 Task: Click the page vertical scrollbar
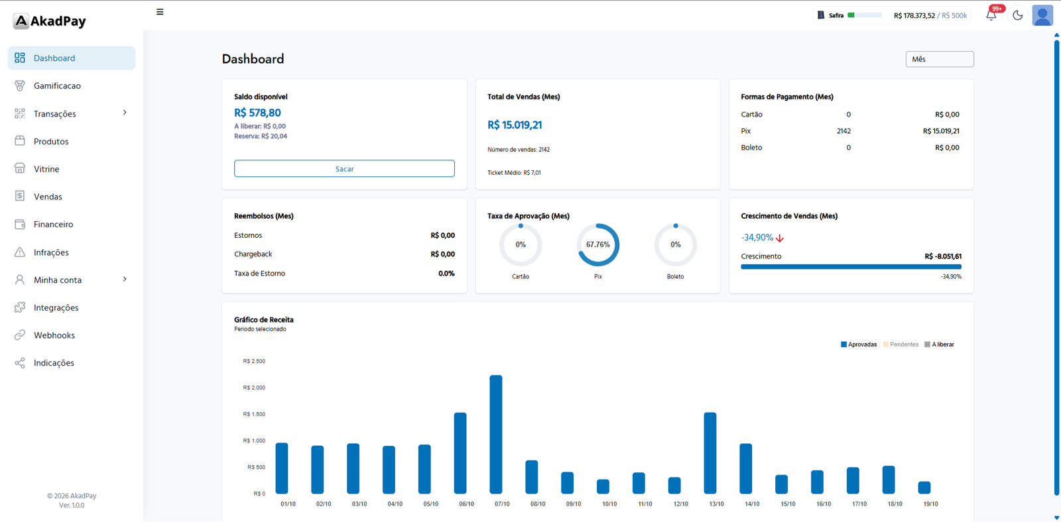click(x=1056, y=268)
